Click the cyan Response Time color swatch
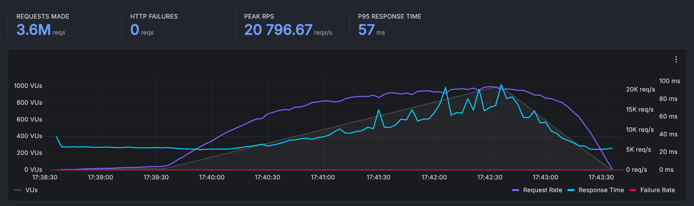The height and width of the screenshot is (206, 694). [x=571, y=190]
